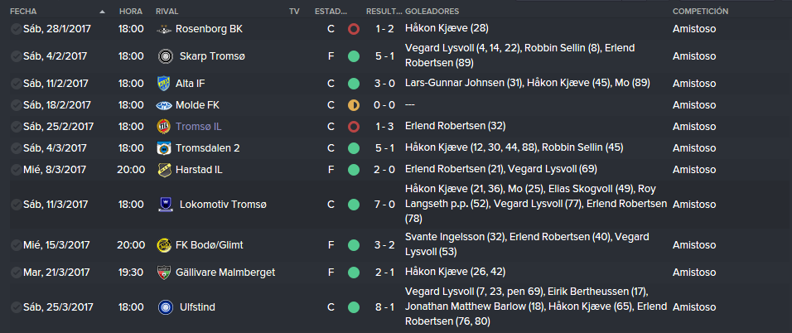Open Alta IF via its crest icon
Viewport: 792px width, 333px height.
(x=164, y=84)
